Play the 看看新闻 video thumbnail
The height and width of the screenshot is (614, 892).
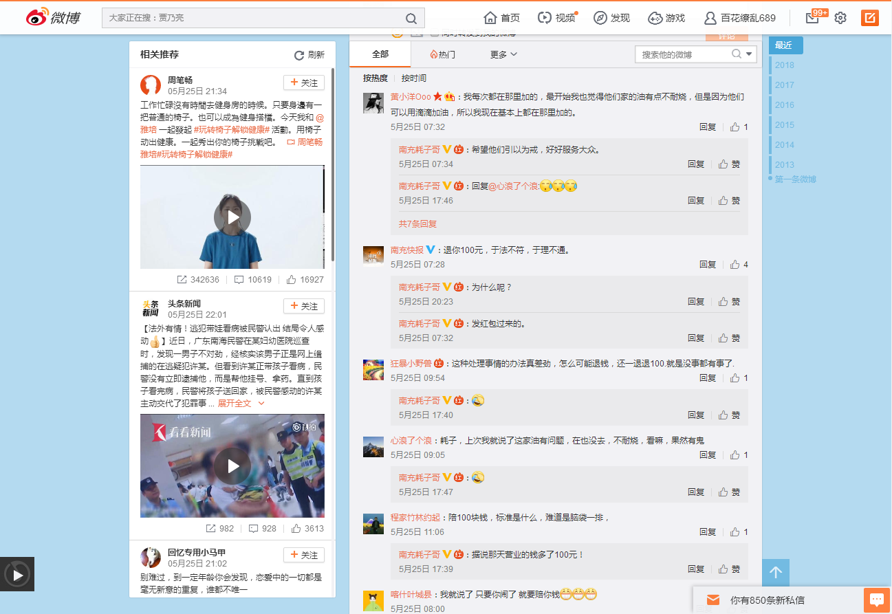pyautogui.click(x=232, y=466)
